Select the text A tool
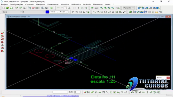173x97 pixels. coord(113,12)
